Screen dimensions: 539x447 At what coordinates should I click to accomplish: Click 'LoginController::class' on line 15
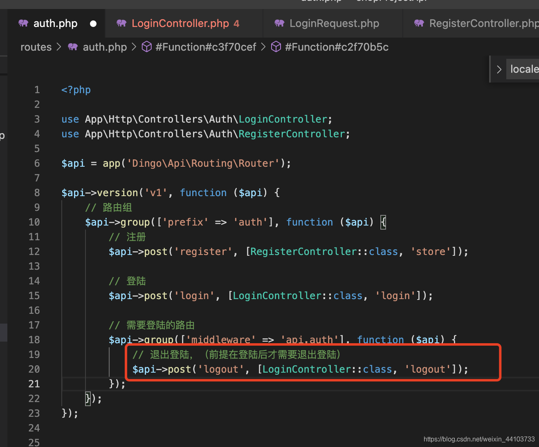point(298,296)
